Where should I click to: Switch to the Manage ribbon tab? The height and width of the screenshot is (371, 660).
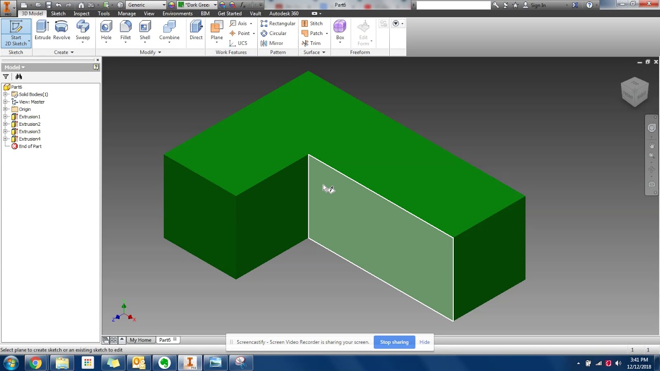point(127,13)
